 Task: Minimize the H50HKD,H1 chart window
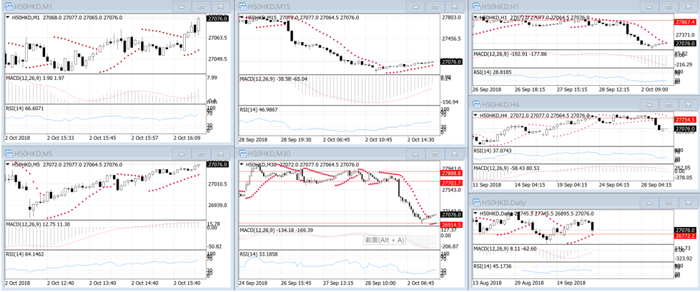(649, 6)
